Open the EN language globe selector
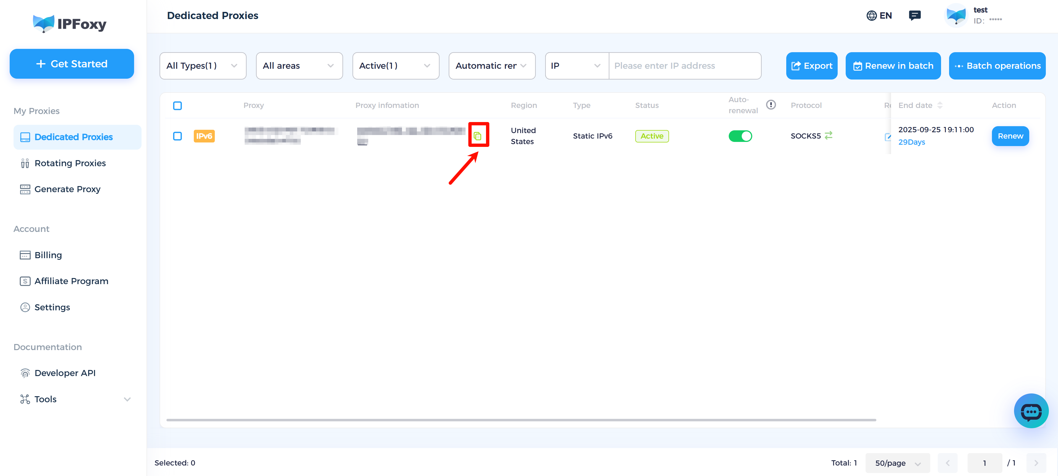This screenshot has width=1058, height=476. point(879,15)
